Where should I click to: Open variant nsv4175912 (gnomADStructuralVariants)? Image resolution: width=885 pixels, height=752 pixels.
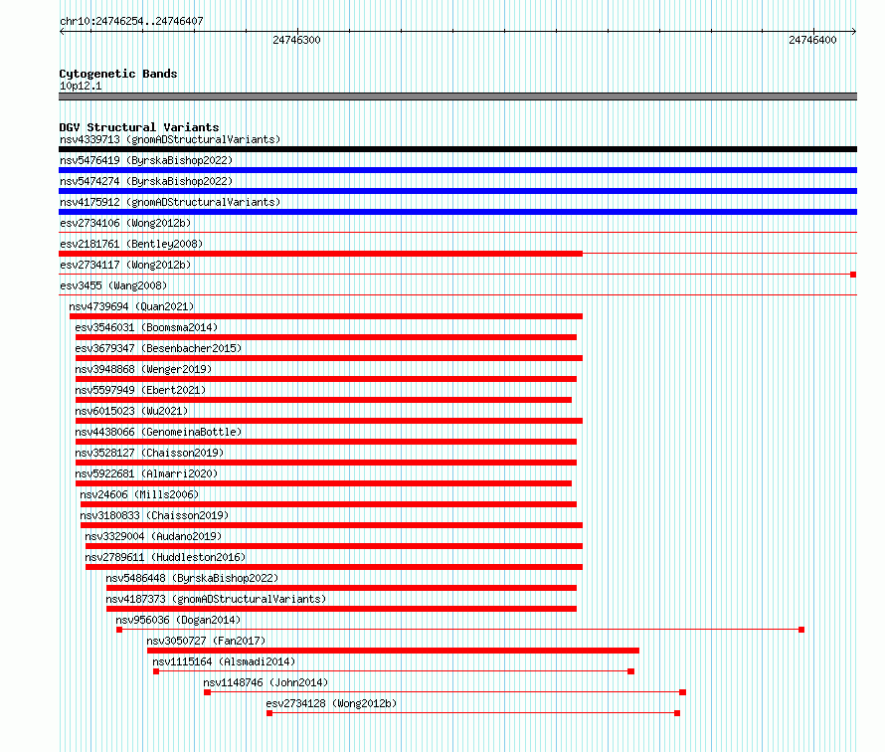(170, 202)
